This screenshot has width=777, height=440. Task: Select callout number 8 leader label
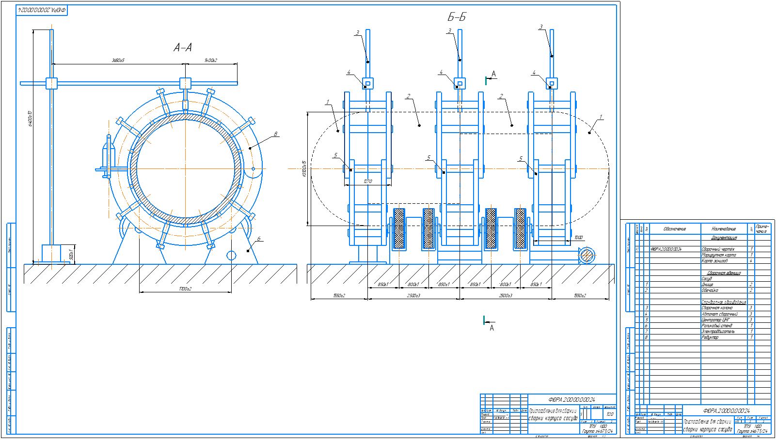coord(275,134)
